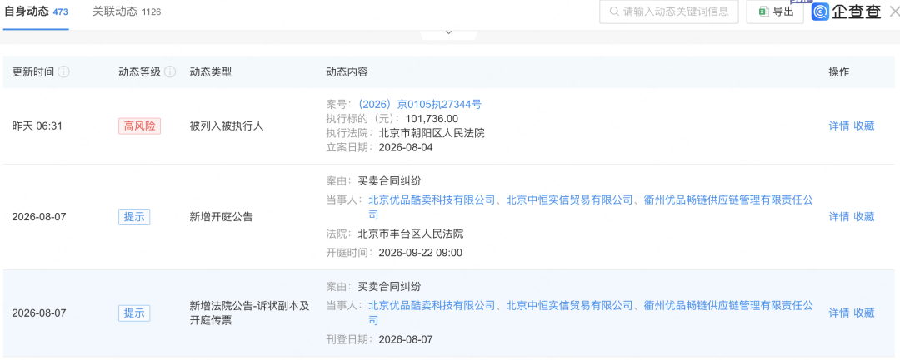Expand the collapsed filter chevron
The image size is (900, 360).
click(x=449, y=32)
